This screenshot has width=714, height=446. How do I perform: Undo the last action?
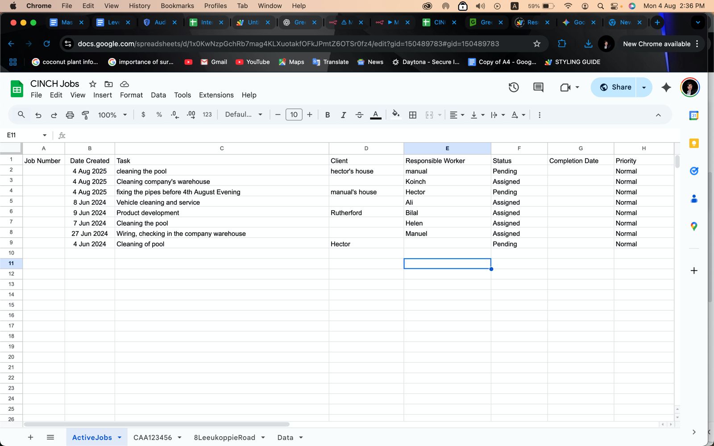[38, 115]
